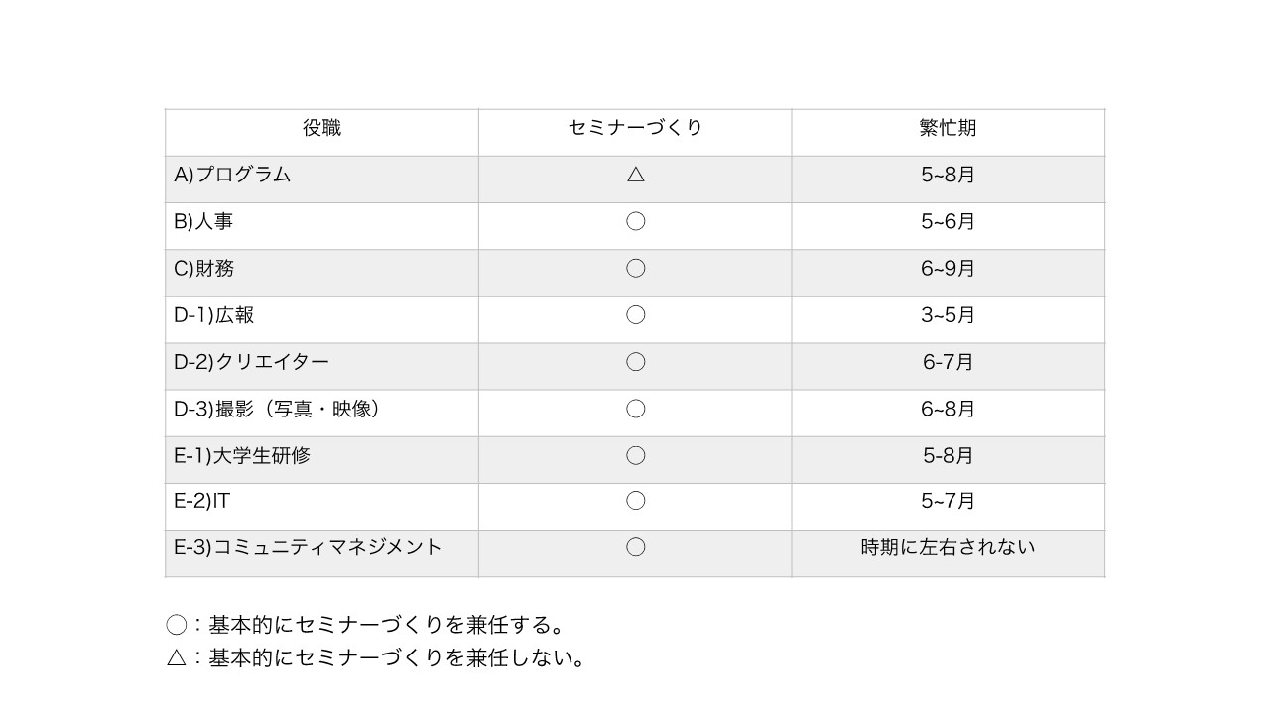
Task: Select the 6~9月 cell for 財務
Action: coord(948,268)
